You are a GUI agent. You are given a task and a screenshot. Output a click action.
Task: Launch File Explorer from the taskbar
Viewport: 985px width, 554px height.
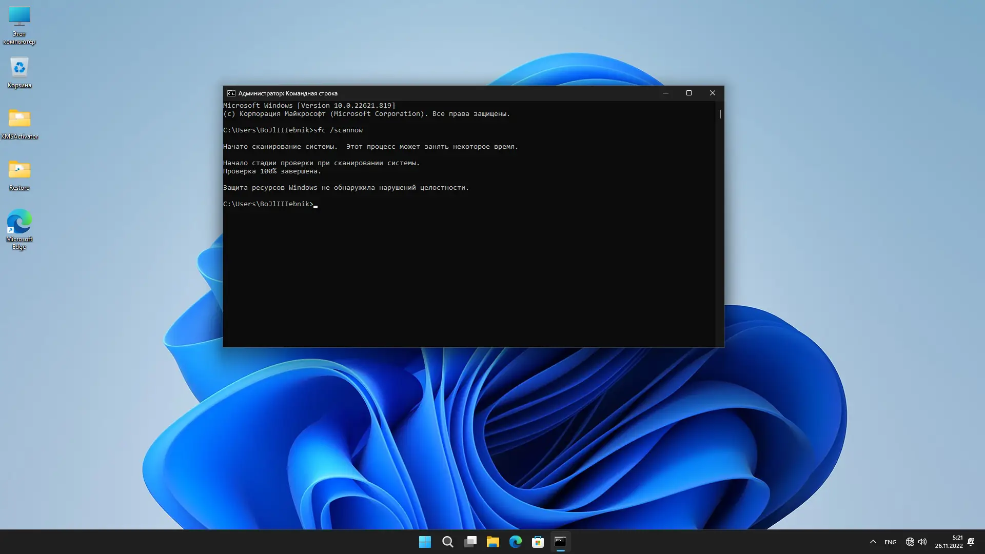point(493,542)
